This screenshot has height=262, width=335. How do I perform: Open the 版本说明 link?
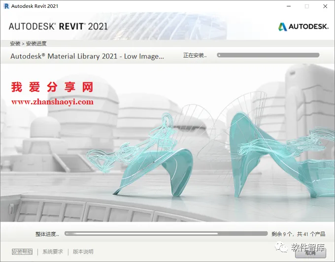coord(83,252)
